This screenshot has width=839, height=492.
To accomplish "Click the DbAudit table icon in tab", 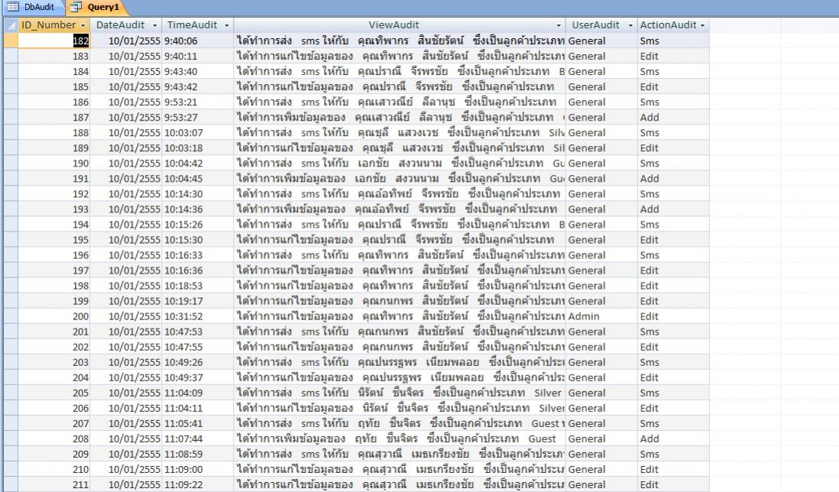I will point(13,7).
